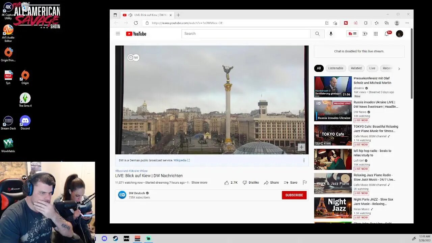Select the Live filter chip
The height and width of the screenshot is (243, 432).
(x=372, y=68)
